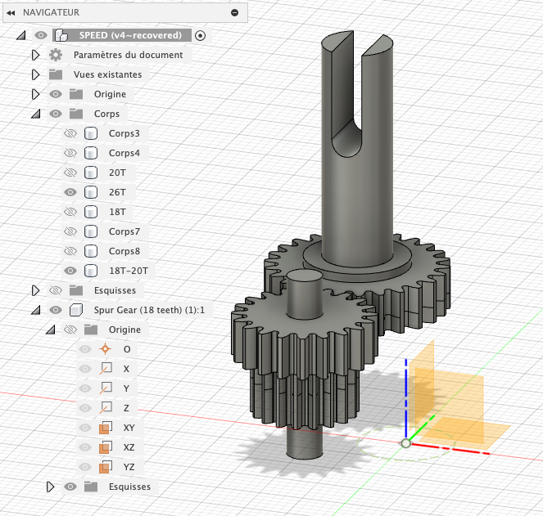Screen dimensions: 543x516
Task: Collapse the Corps folder
Action: (x=35, y=114)
